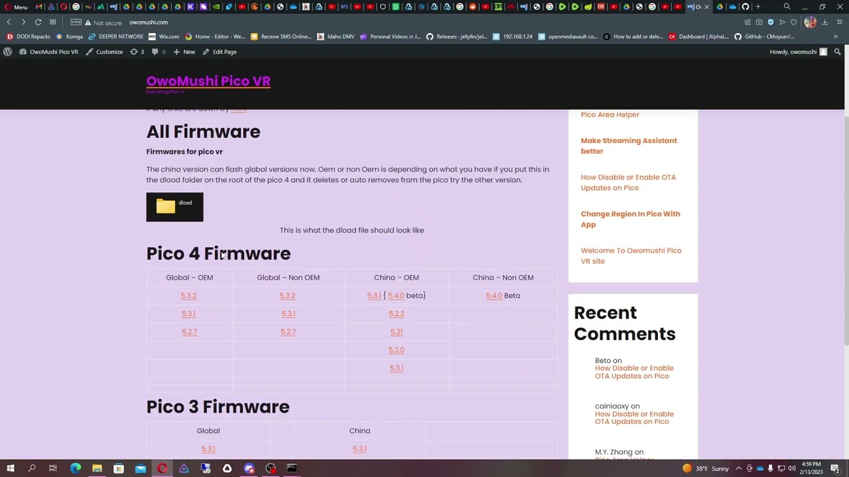Open the Windows Start button
Image resolution: width=849 pixels, height=477 pixels.
pos(10,468)
